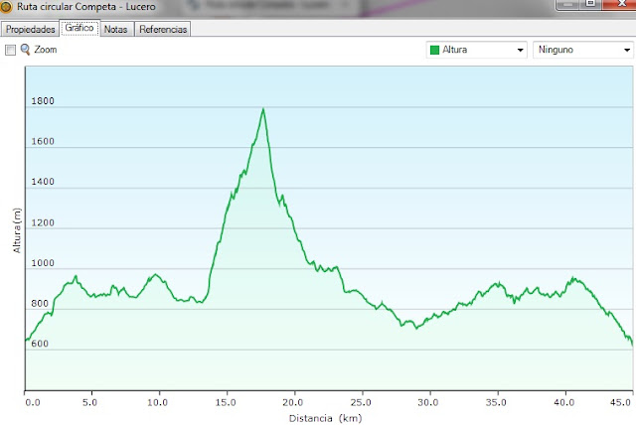The width and height of the screenshot is (636, 425).
Task: Click the 1800 value on the altitude axis
Action: [43, 102]
